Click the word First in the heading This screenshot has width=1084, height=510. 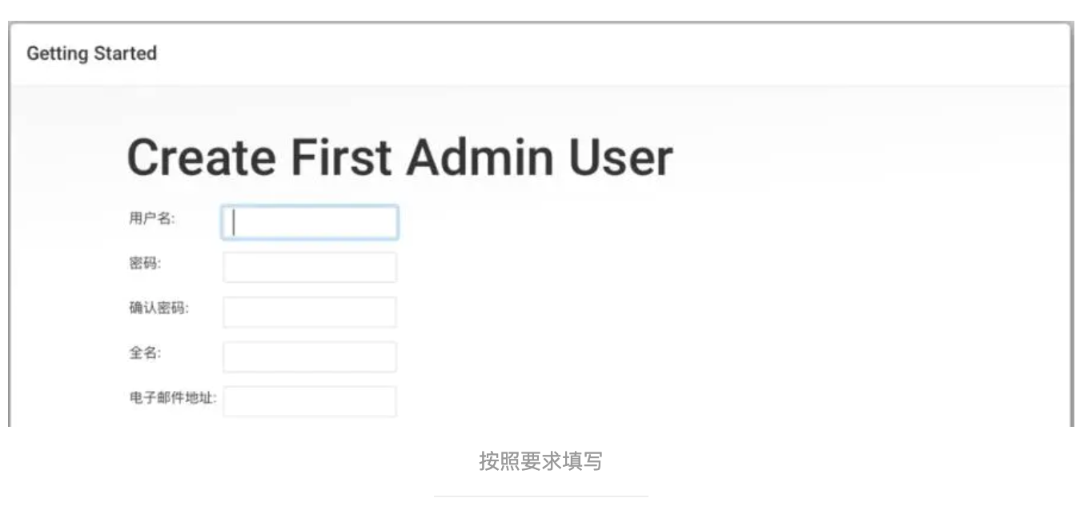(x=342, y=157)
